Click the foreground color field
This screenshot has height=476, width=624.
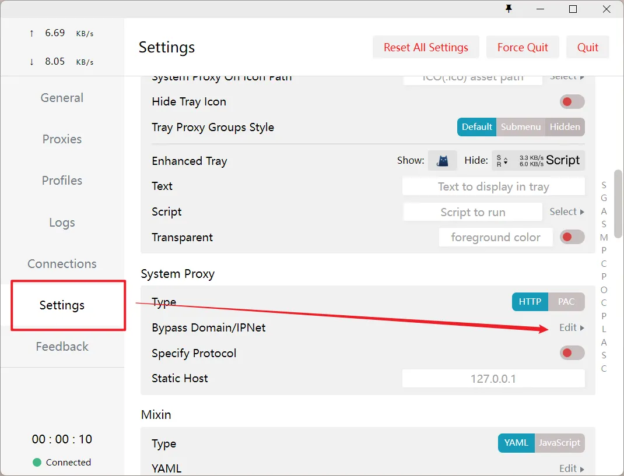click(495, 237)
